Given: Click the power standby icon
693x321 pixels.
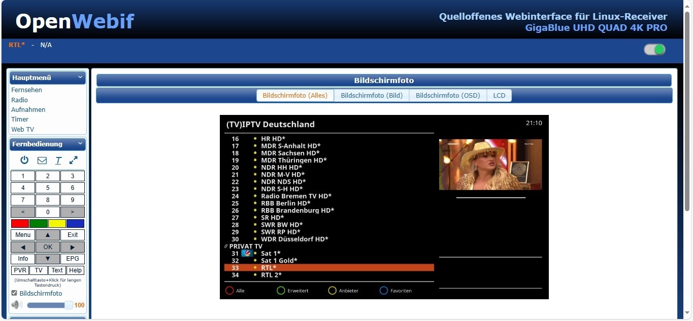Looking at the screenshot, I should [x=24, y=160].
